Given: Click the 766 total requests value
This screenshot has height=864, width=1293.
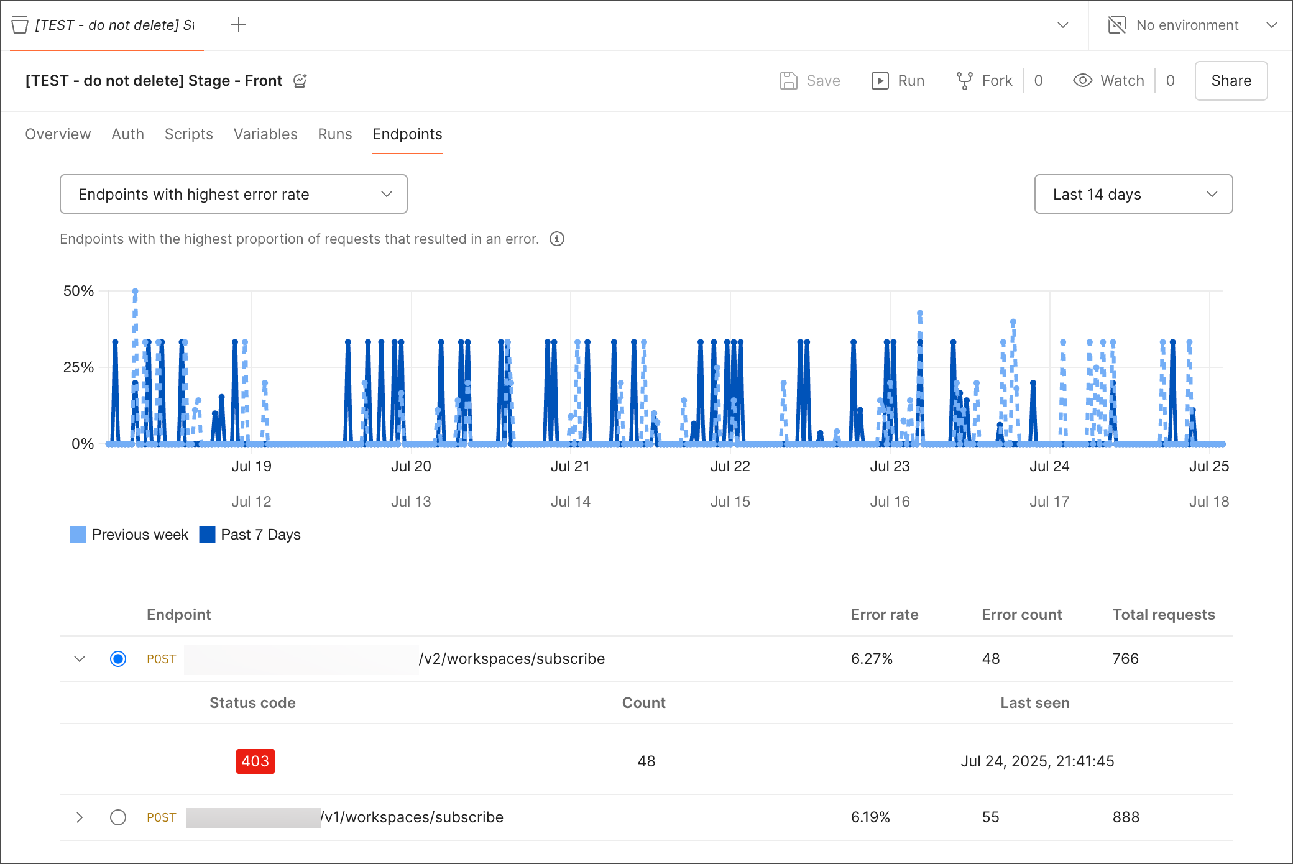Looking at the screenshot, I should coord(1125,659).
